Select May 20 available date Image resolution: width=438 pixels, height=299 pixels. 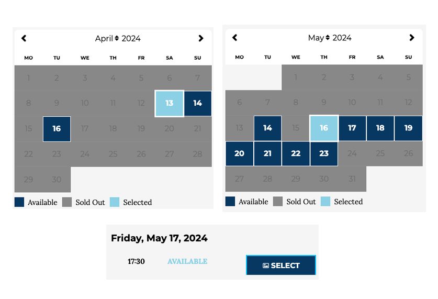pyautogui.click(x=239, y=153)
